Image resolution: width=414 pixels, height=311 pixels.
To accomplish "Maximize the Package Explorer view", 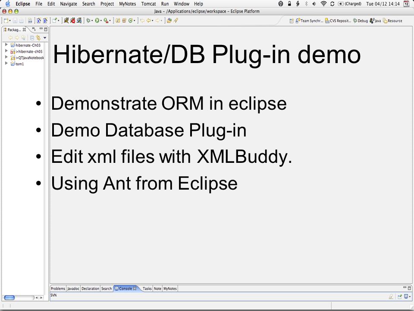I will (46, 29).
